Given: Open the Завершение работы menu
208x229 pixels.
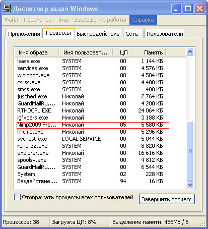Looking at the screenshot, I should (x=100, y=20).
